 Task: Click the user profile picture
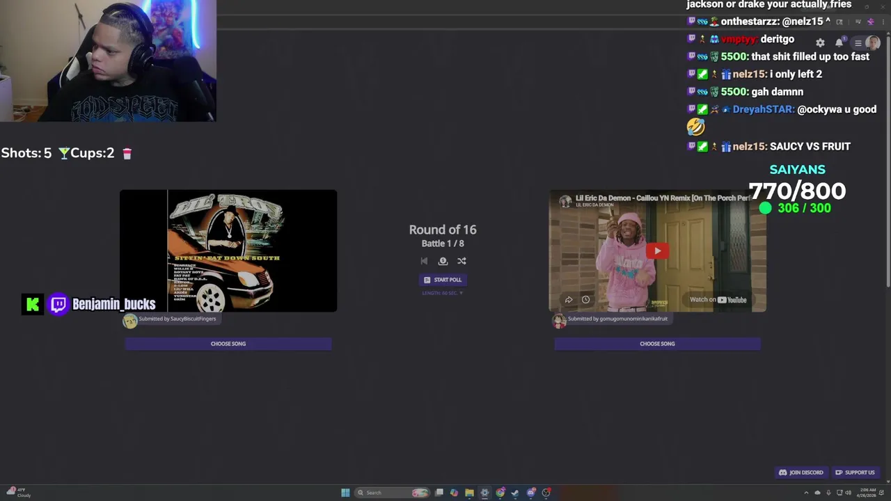point(872,42)
